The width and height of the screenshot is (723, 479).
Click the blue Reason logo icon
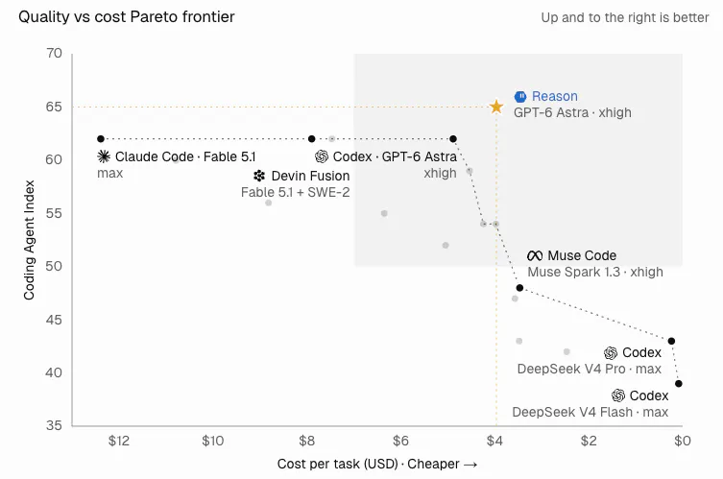(520, 96)
